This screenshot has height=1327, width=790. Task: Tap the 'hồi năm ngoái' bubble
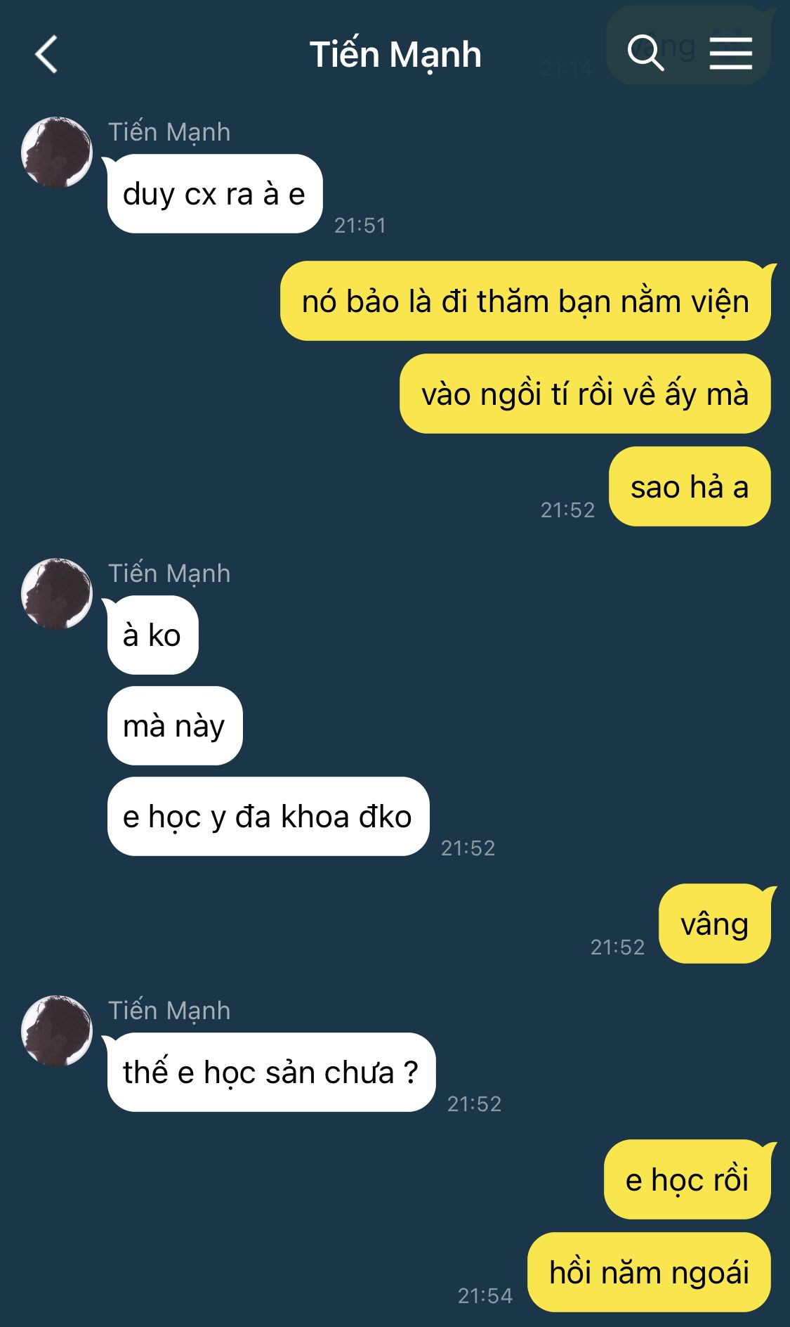pyautogui.click(x=649, y=1272)
